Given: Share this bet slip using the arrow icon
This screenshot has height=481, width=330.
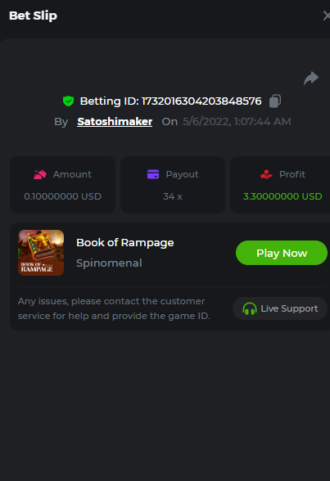Looking at the screenshot, I should coord(311,78).
